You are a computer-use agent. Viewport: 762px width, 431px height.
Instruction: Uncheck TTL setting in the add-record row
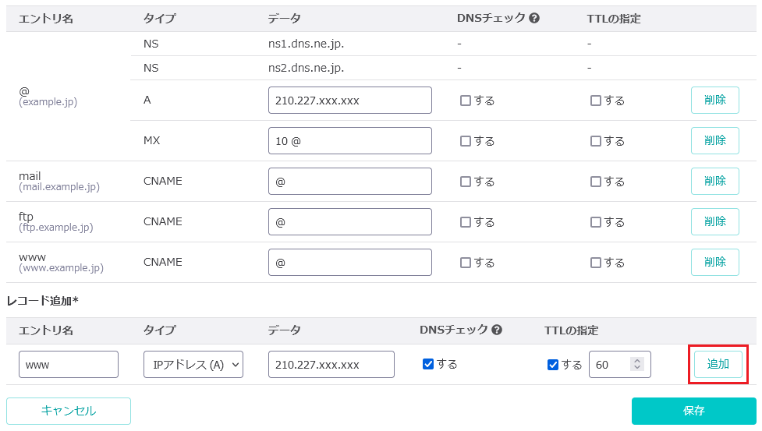coord(553,365)
